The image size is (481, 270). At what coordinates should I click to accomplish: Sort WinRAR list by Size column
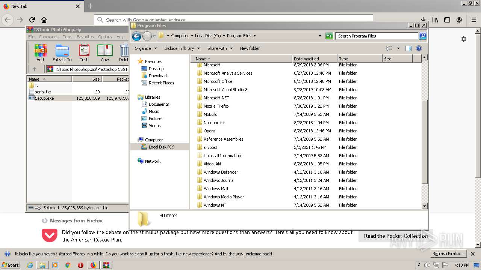(87, 79)
